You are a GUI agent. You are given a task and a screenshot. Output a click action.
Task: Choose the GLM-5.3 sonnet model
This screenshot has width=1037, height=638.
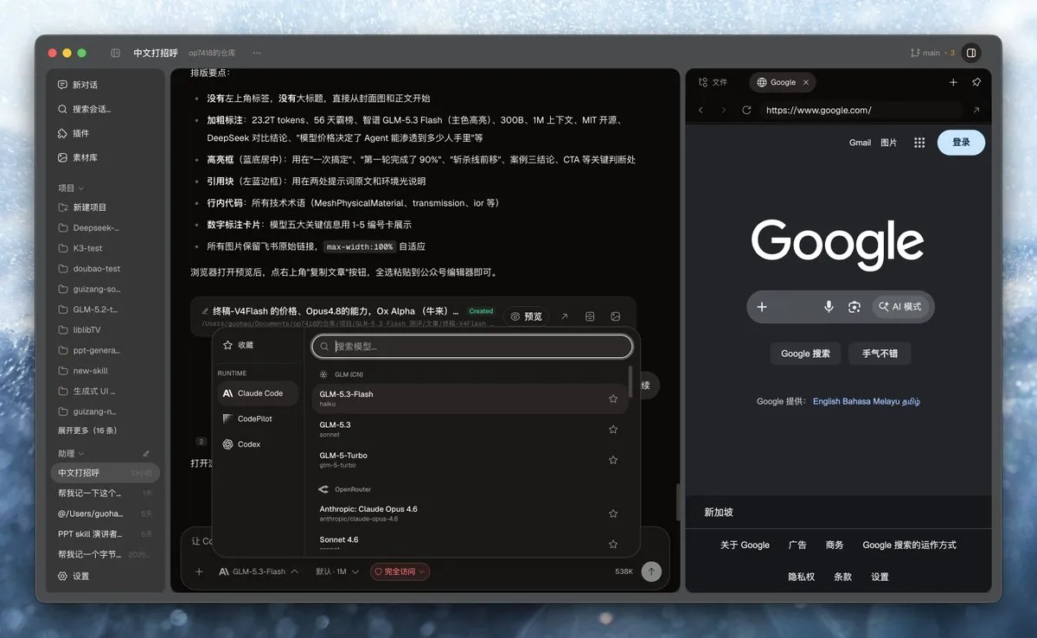pos(470,429)
